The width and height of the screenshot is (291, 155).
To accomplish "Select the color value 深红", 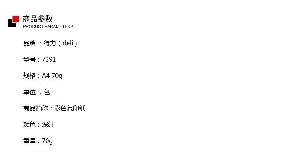I will (48, 125).
